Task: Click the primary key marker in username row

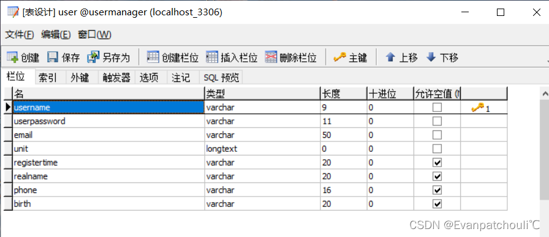Action: (x=481, y=108)
